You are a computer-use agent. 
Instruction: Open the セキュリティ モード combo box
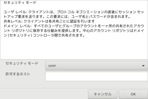point(96,66)
